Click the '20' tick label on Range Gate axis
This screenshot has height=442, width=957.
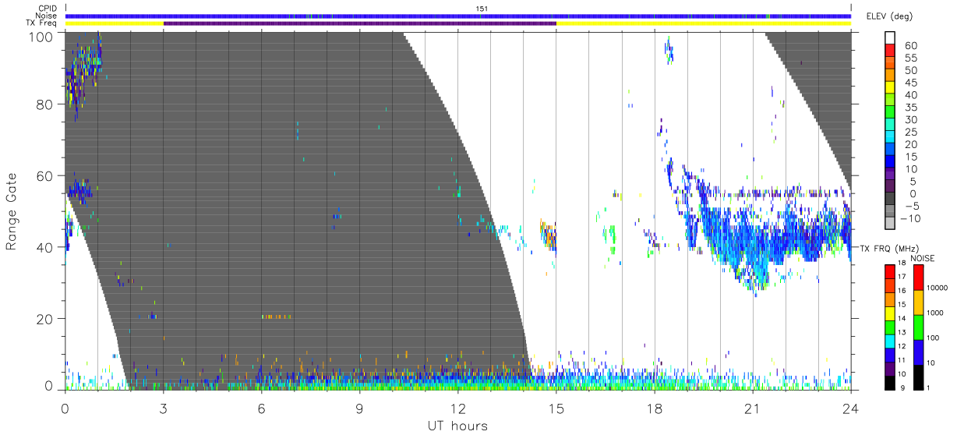pyautogui.click(x=45, y=319)
